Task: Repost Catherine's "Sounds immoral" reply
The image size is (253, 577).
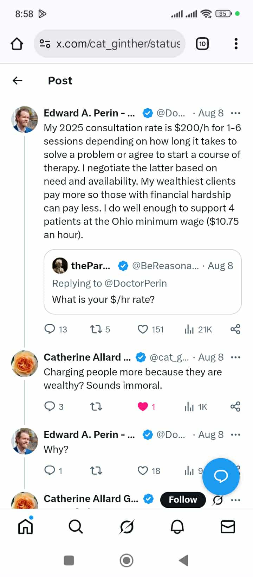Action: tap(96, 407)
